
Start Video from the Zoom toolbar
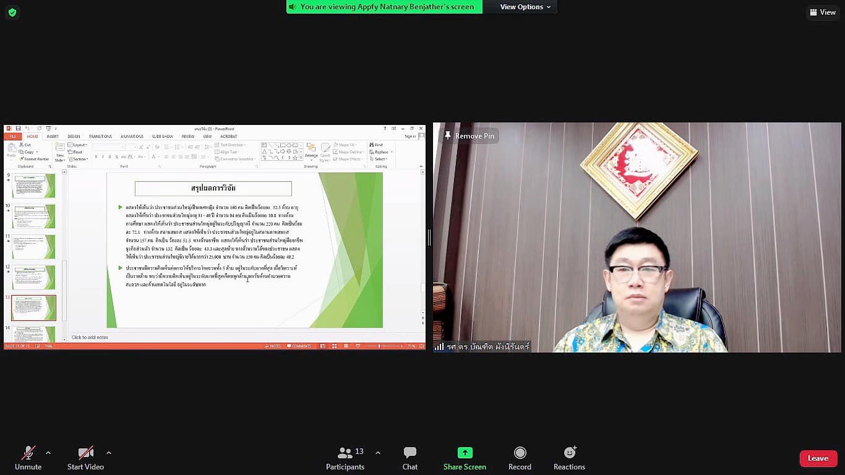pos(85,458)
